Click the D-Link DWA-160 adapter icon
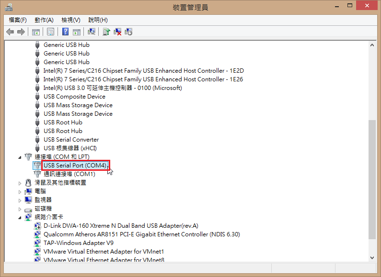This screenshot has height=277, width=381. pos(37,226)
